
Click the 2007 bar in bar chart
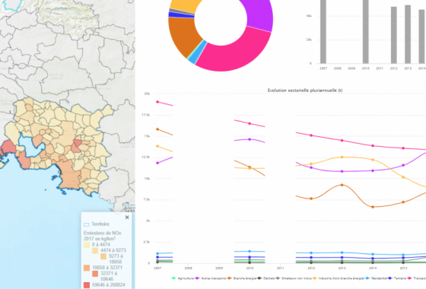[x=323, y=31]
